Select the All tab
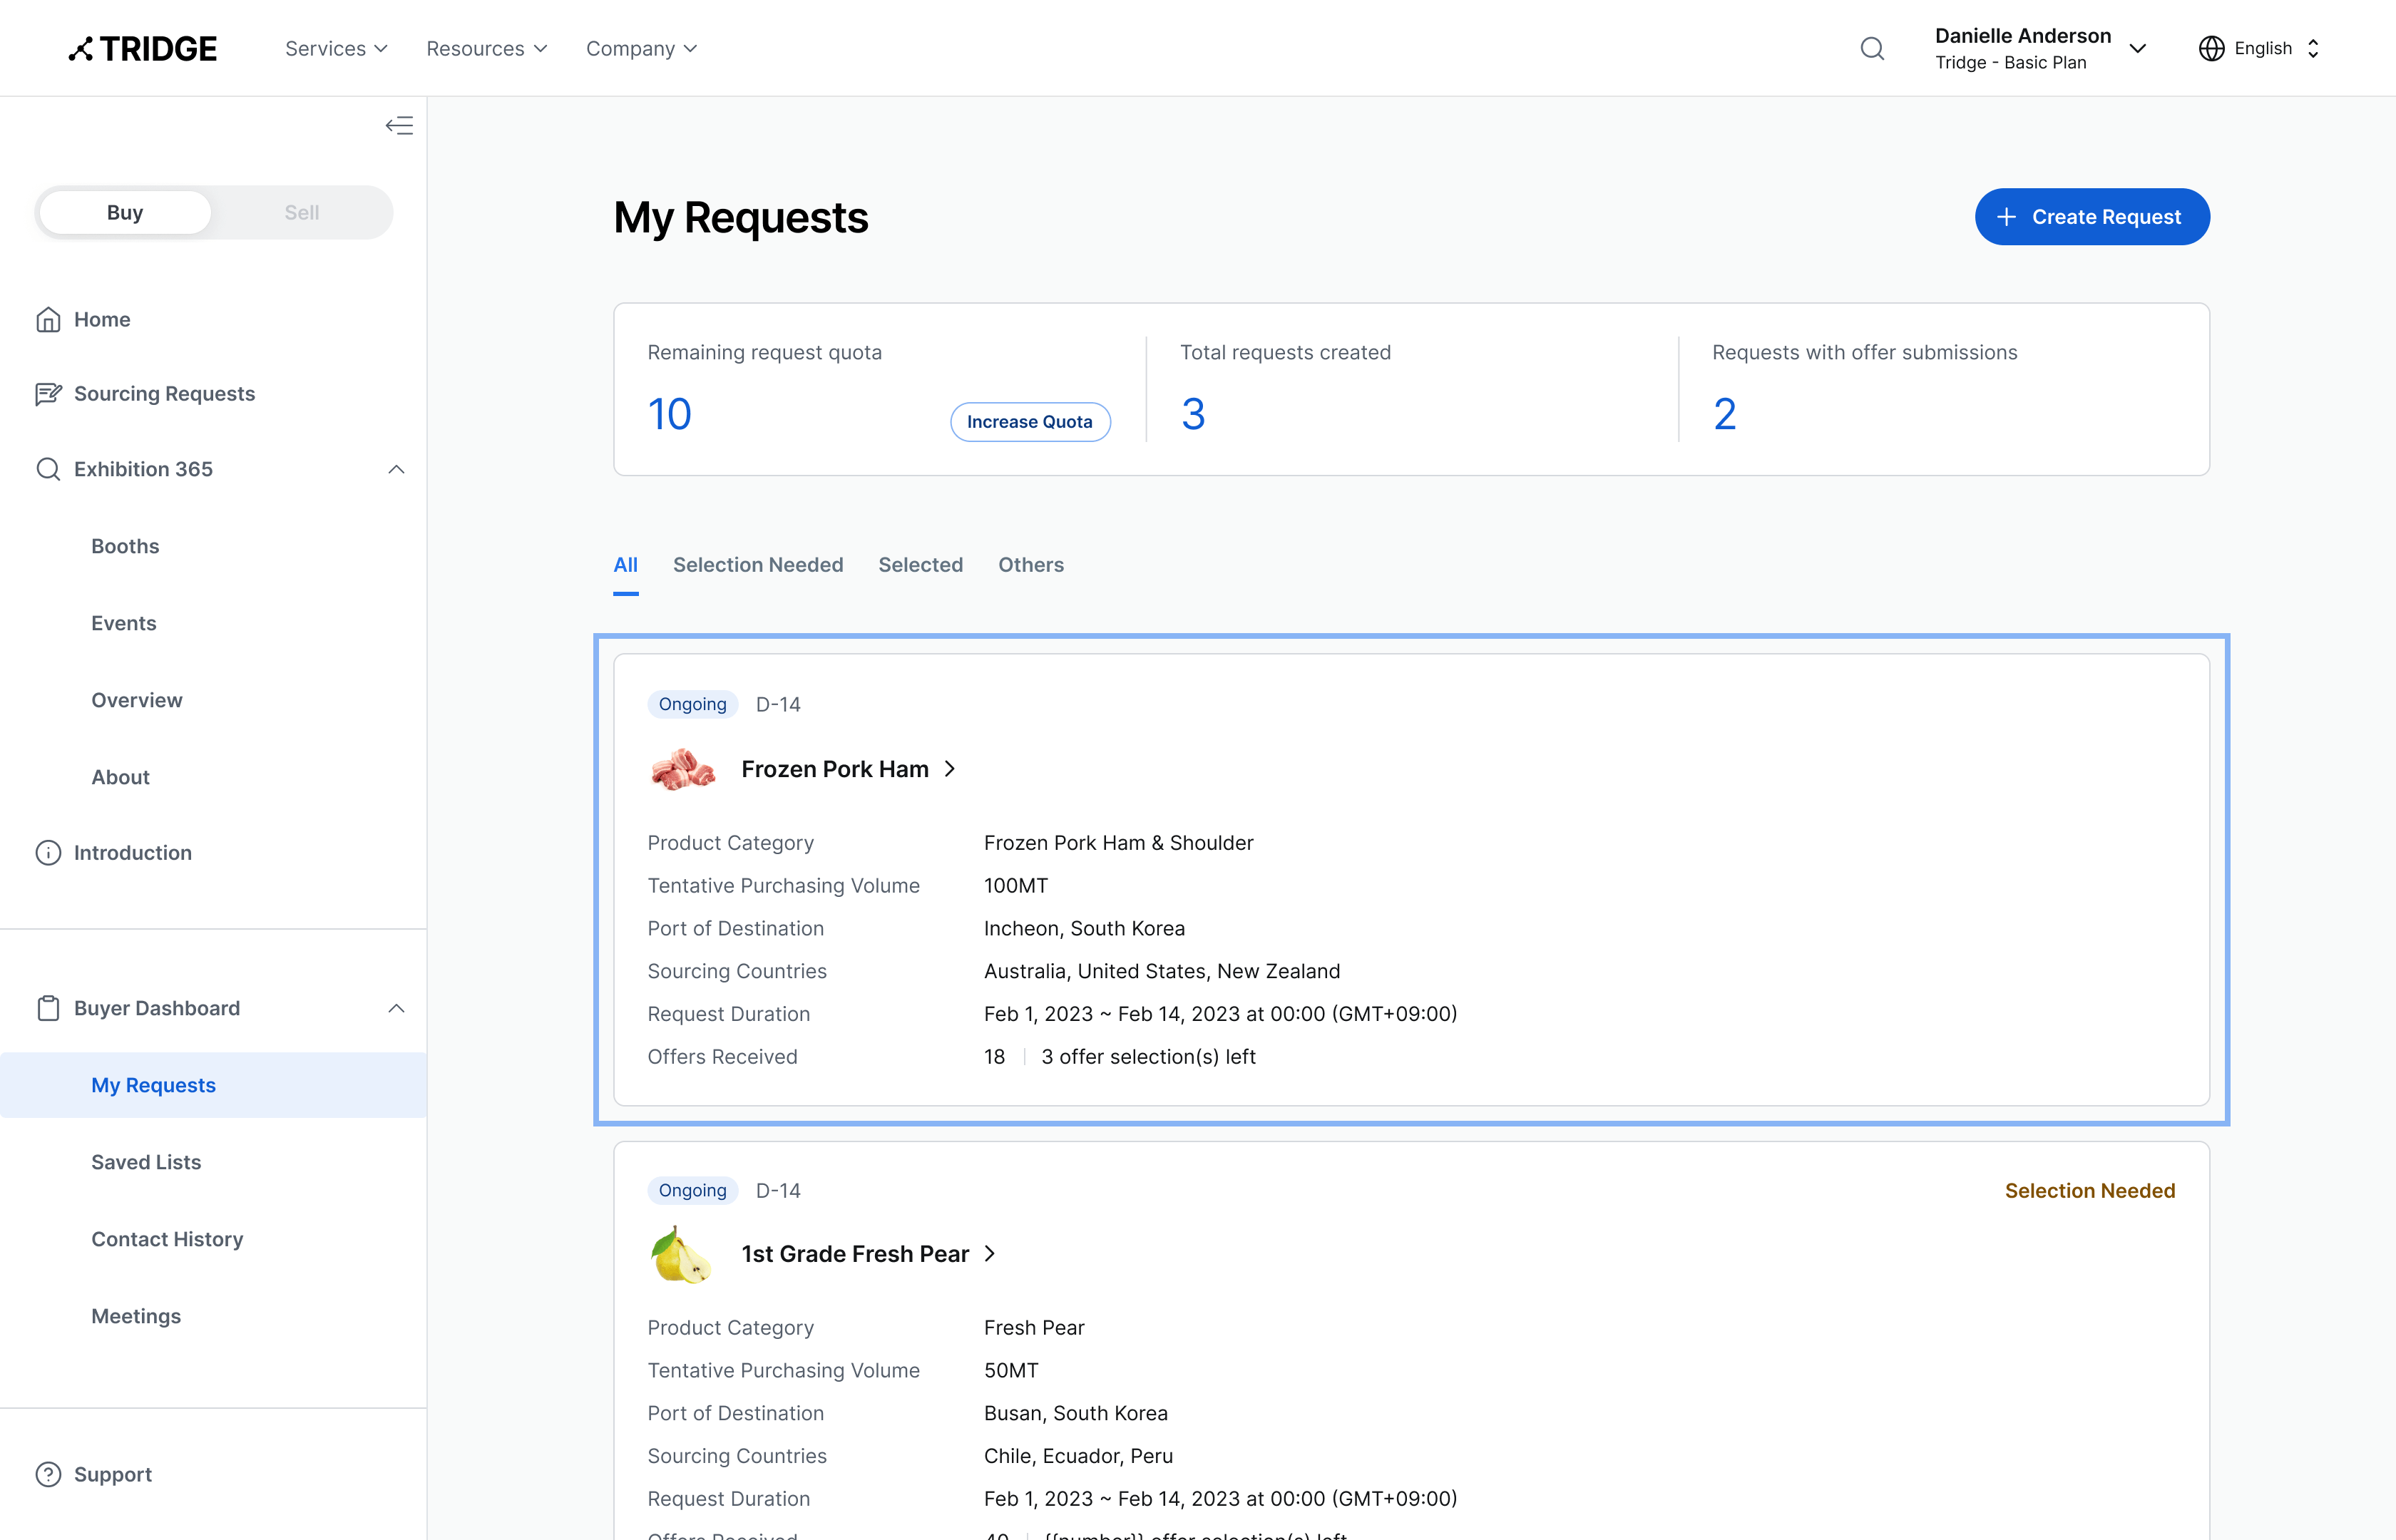The image size is (2396, 1540). coord(625,565)
